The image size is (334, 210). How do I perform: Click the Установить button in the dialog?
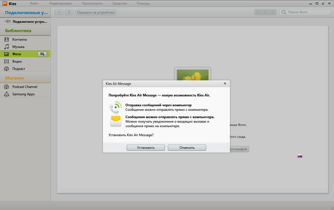click(x=146, y=147)
